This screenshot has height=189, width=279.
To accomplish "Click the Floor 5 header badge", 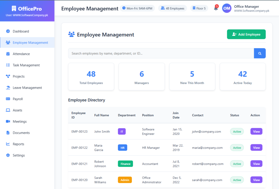I will 199,8.
